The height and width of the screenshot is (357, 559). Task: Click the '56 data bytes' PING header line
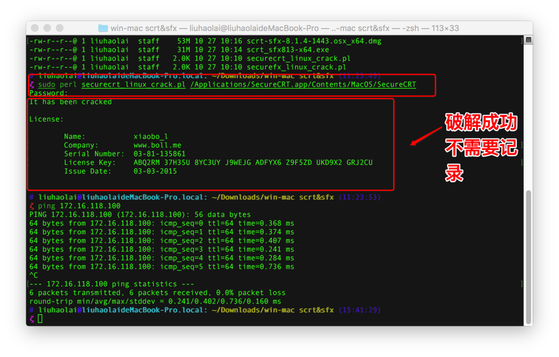(x=140, y=214)
